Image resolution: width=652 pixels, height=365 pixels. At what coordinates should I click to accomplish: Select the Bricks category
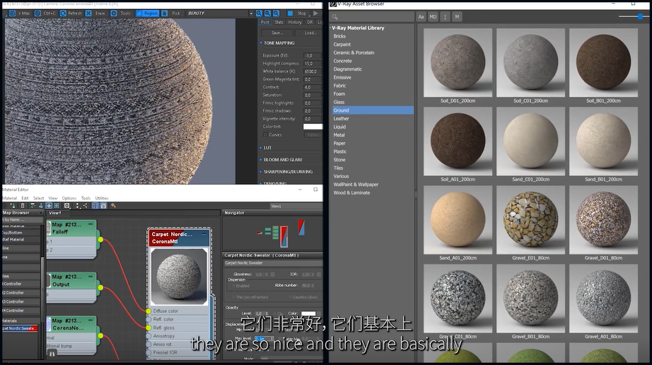point(339,36)
